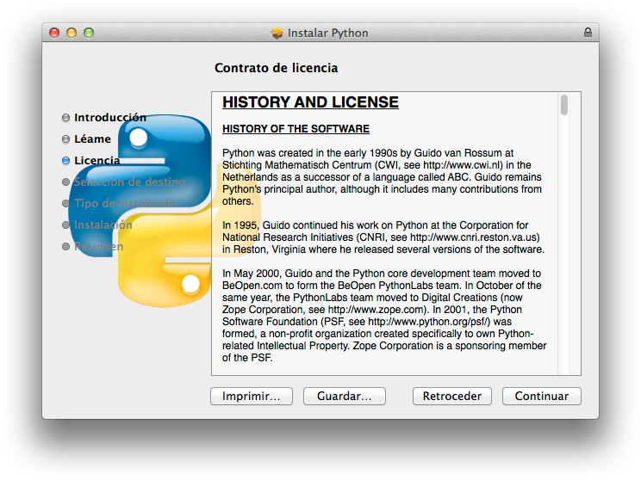This screenshot has width=641, height=480.
Task: Click the Selección de destino label
Action: pos(129,182)
